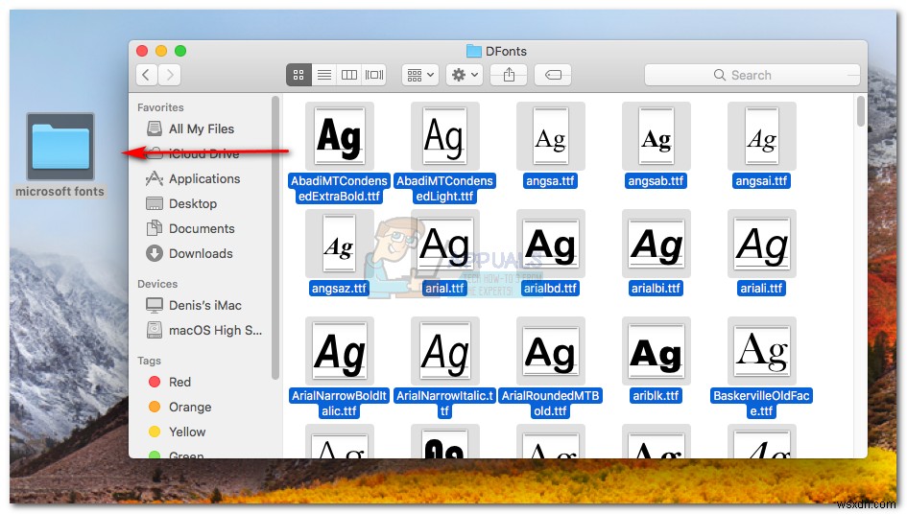
Task: Select the microsoft fonts desktop folder
Action: tap(60, 147)
